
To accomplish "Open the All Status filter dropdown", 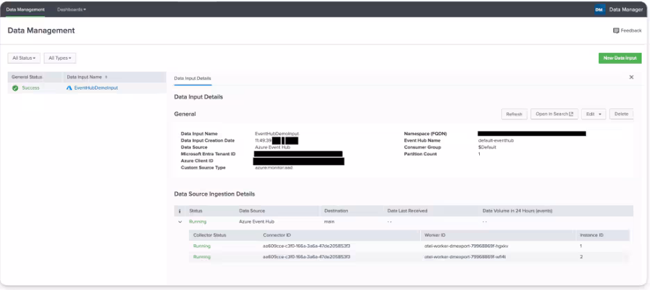I will point(24,58).
